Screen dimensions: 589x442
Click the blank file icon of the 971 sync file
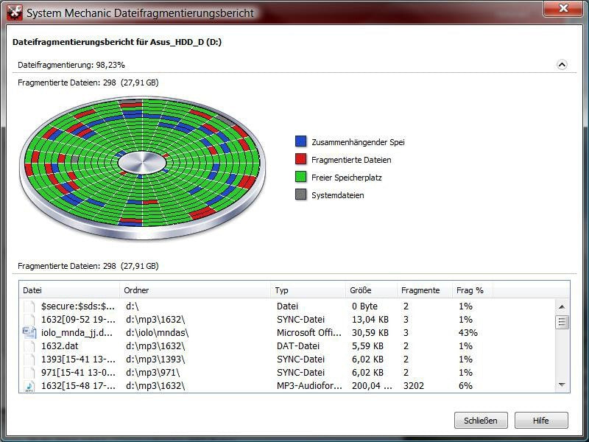29,373
